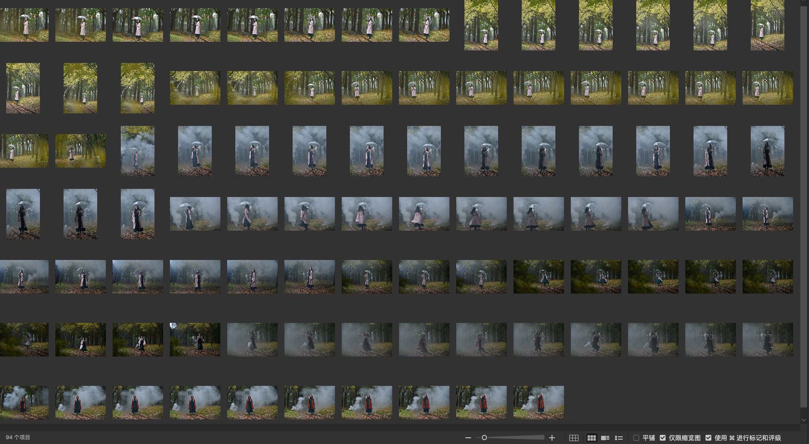
Task: Select the last thumbnail in the fourth row
Action: pyautogui.click(x=768, y=214)
